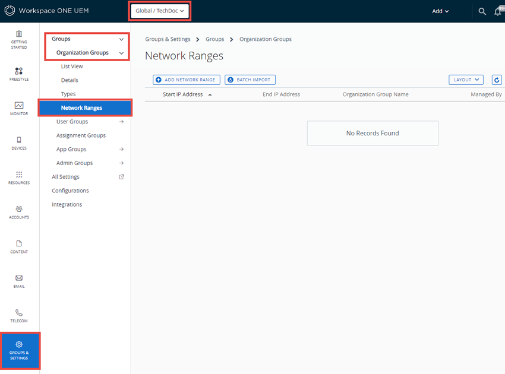
Task: Select Network Ranges menu item
Action: pyautogui.click(x=85, y=108)
